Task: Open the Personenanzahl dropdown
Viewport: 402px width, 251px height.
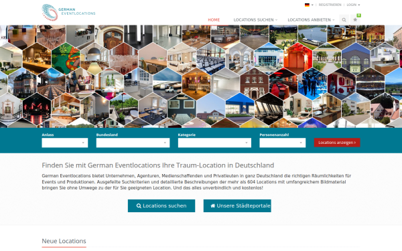Action: (x=282, y=143)
